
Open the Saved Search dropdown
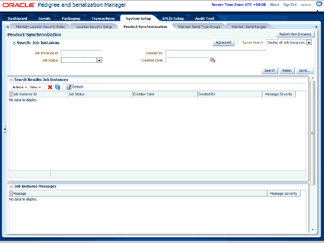(x=309, y=43)
